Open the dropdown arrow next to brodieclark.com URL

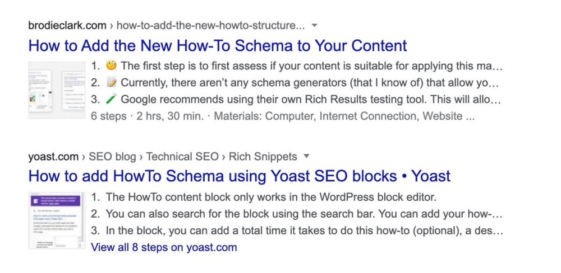tap(315, 25)
